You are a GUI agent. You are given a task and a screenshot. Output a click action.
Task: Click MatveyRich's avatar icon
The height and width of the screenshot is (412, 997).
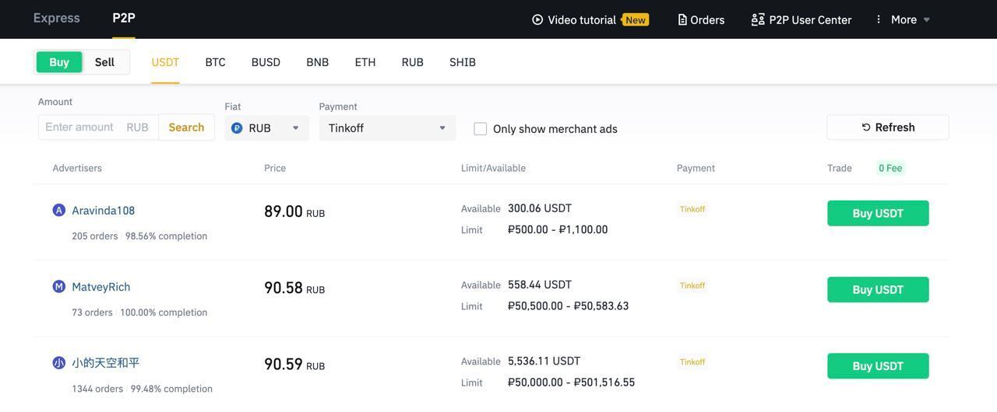(58, 287)
